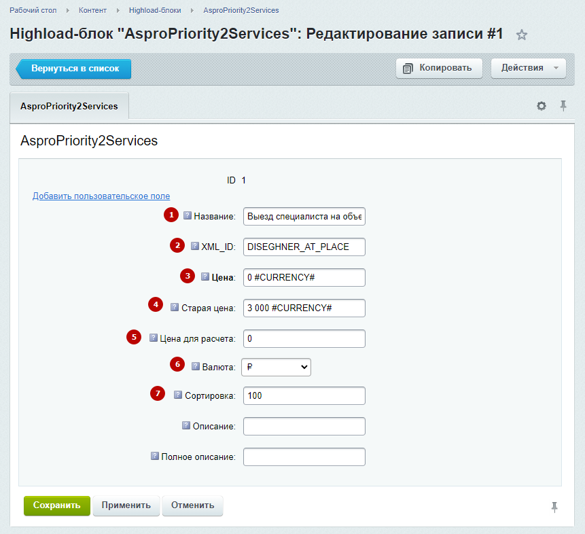The width and height of the screenshot is (585, 534).
Task: Click help icon beside XML_ID label
Action: (195, 246)
